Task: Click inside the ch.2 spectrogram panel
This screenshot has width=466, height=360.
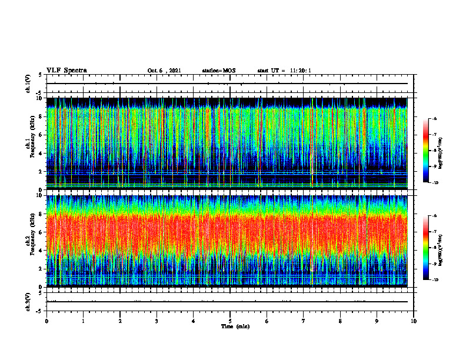Action: [227, 241]
